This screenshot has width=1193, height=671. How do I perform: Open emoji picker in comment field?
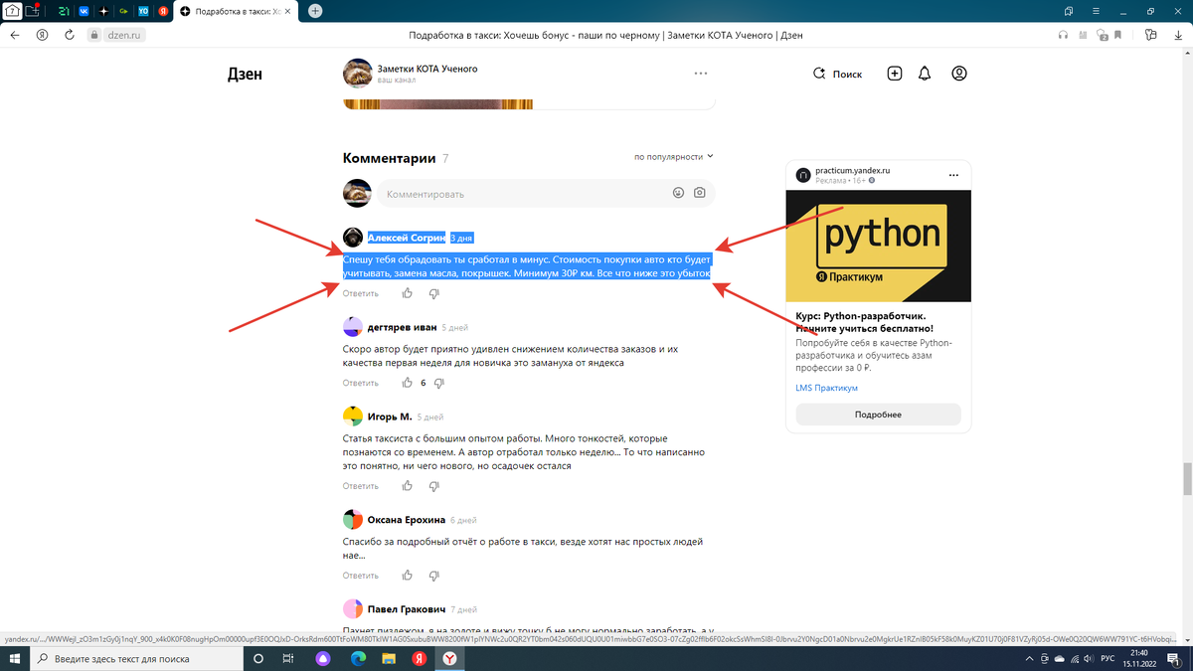click(x=678, y=193)
